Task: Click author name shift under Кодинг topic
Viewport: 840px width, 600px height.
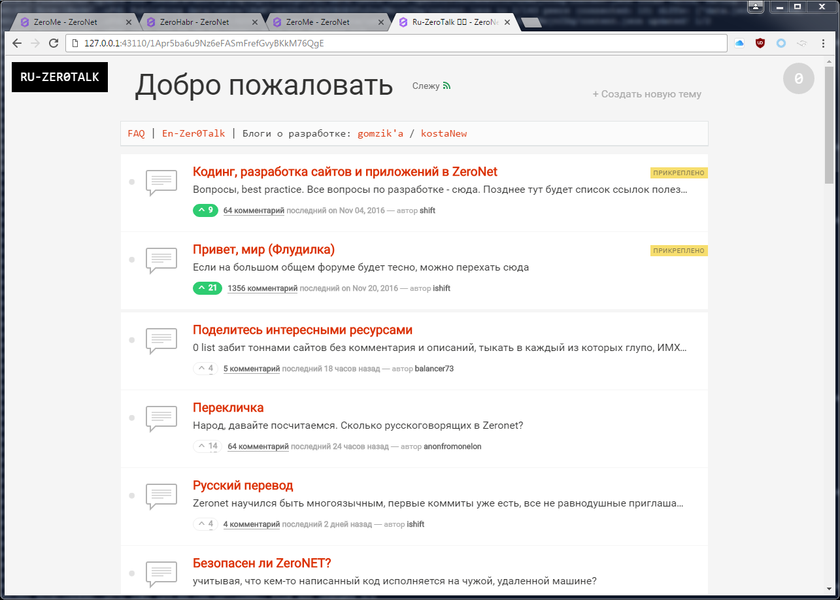Action: [x=428, y=210]
